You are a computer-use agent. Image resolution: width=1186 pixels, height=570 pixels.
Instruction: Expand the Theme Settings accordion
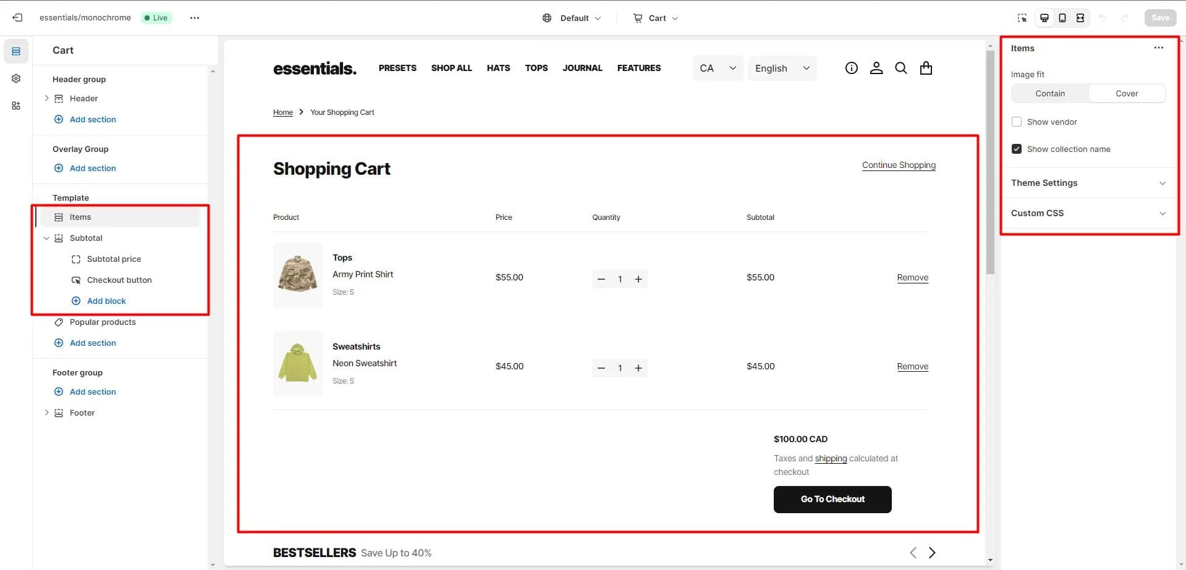1088,183
